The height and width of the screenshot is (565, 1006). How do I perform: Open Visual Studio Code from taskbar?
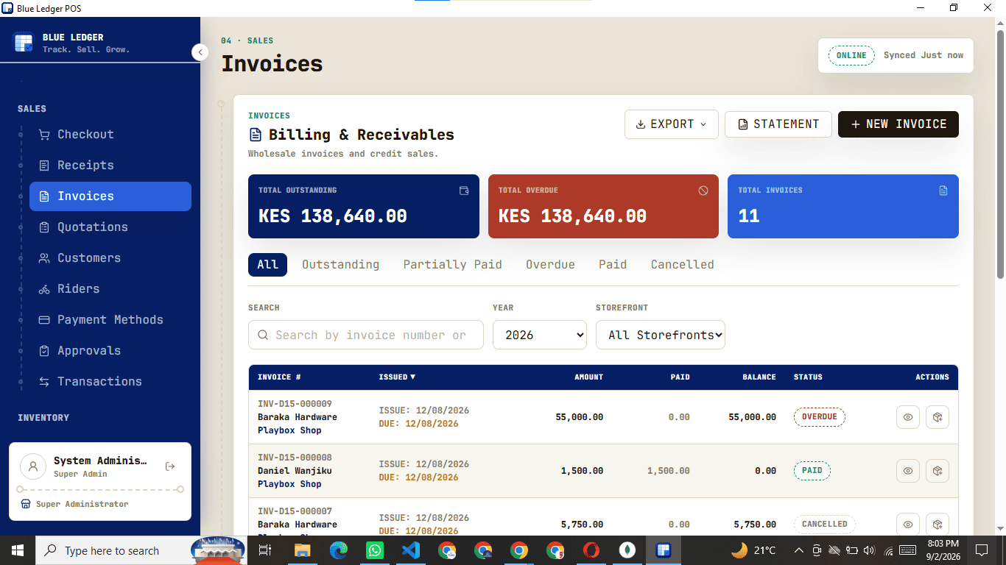pyautogui.click(x=411, y=550)
